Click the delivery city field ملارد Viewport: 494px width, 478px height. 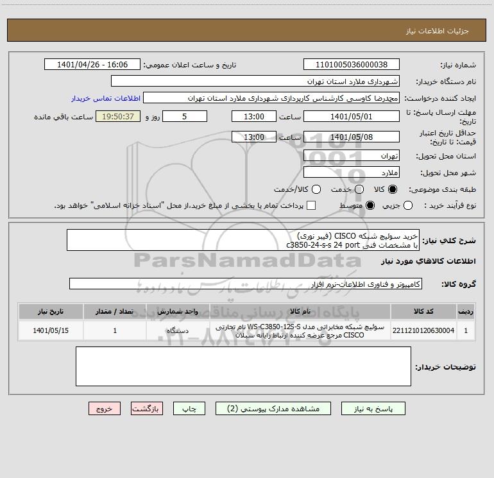[x=352, y=173]
